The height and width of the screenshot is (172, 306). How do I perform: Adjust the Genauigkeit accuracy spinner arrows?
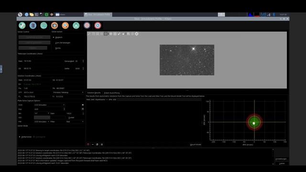click(83, 61)
